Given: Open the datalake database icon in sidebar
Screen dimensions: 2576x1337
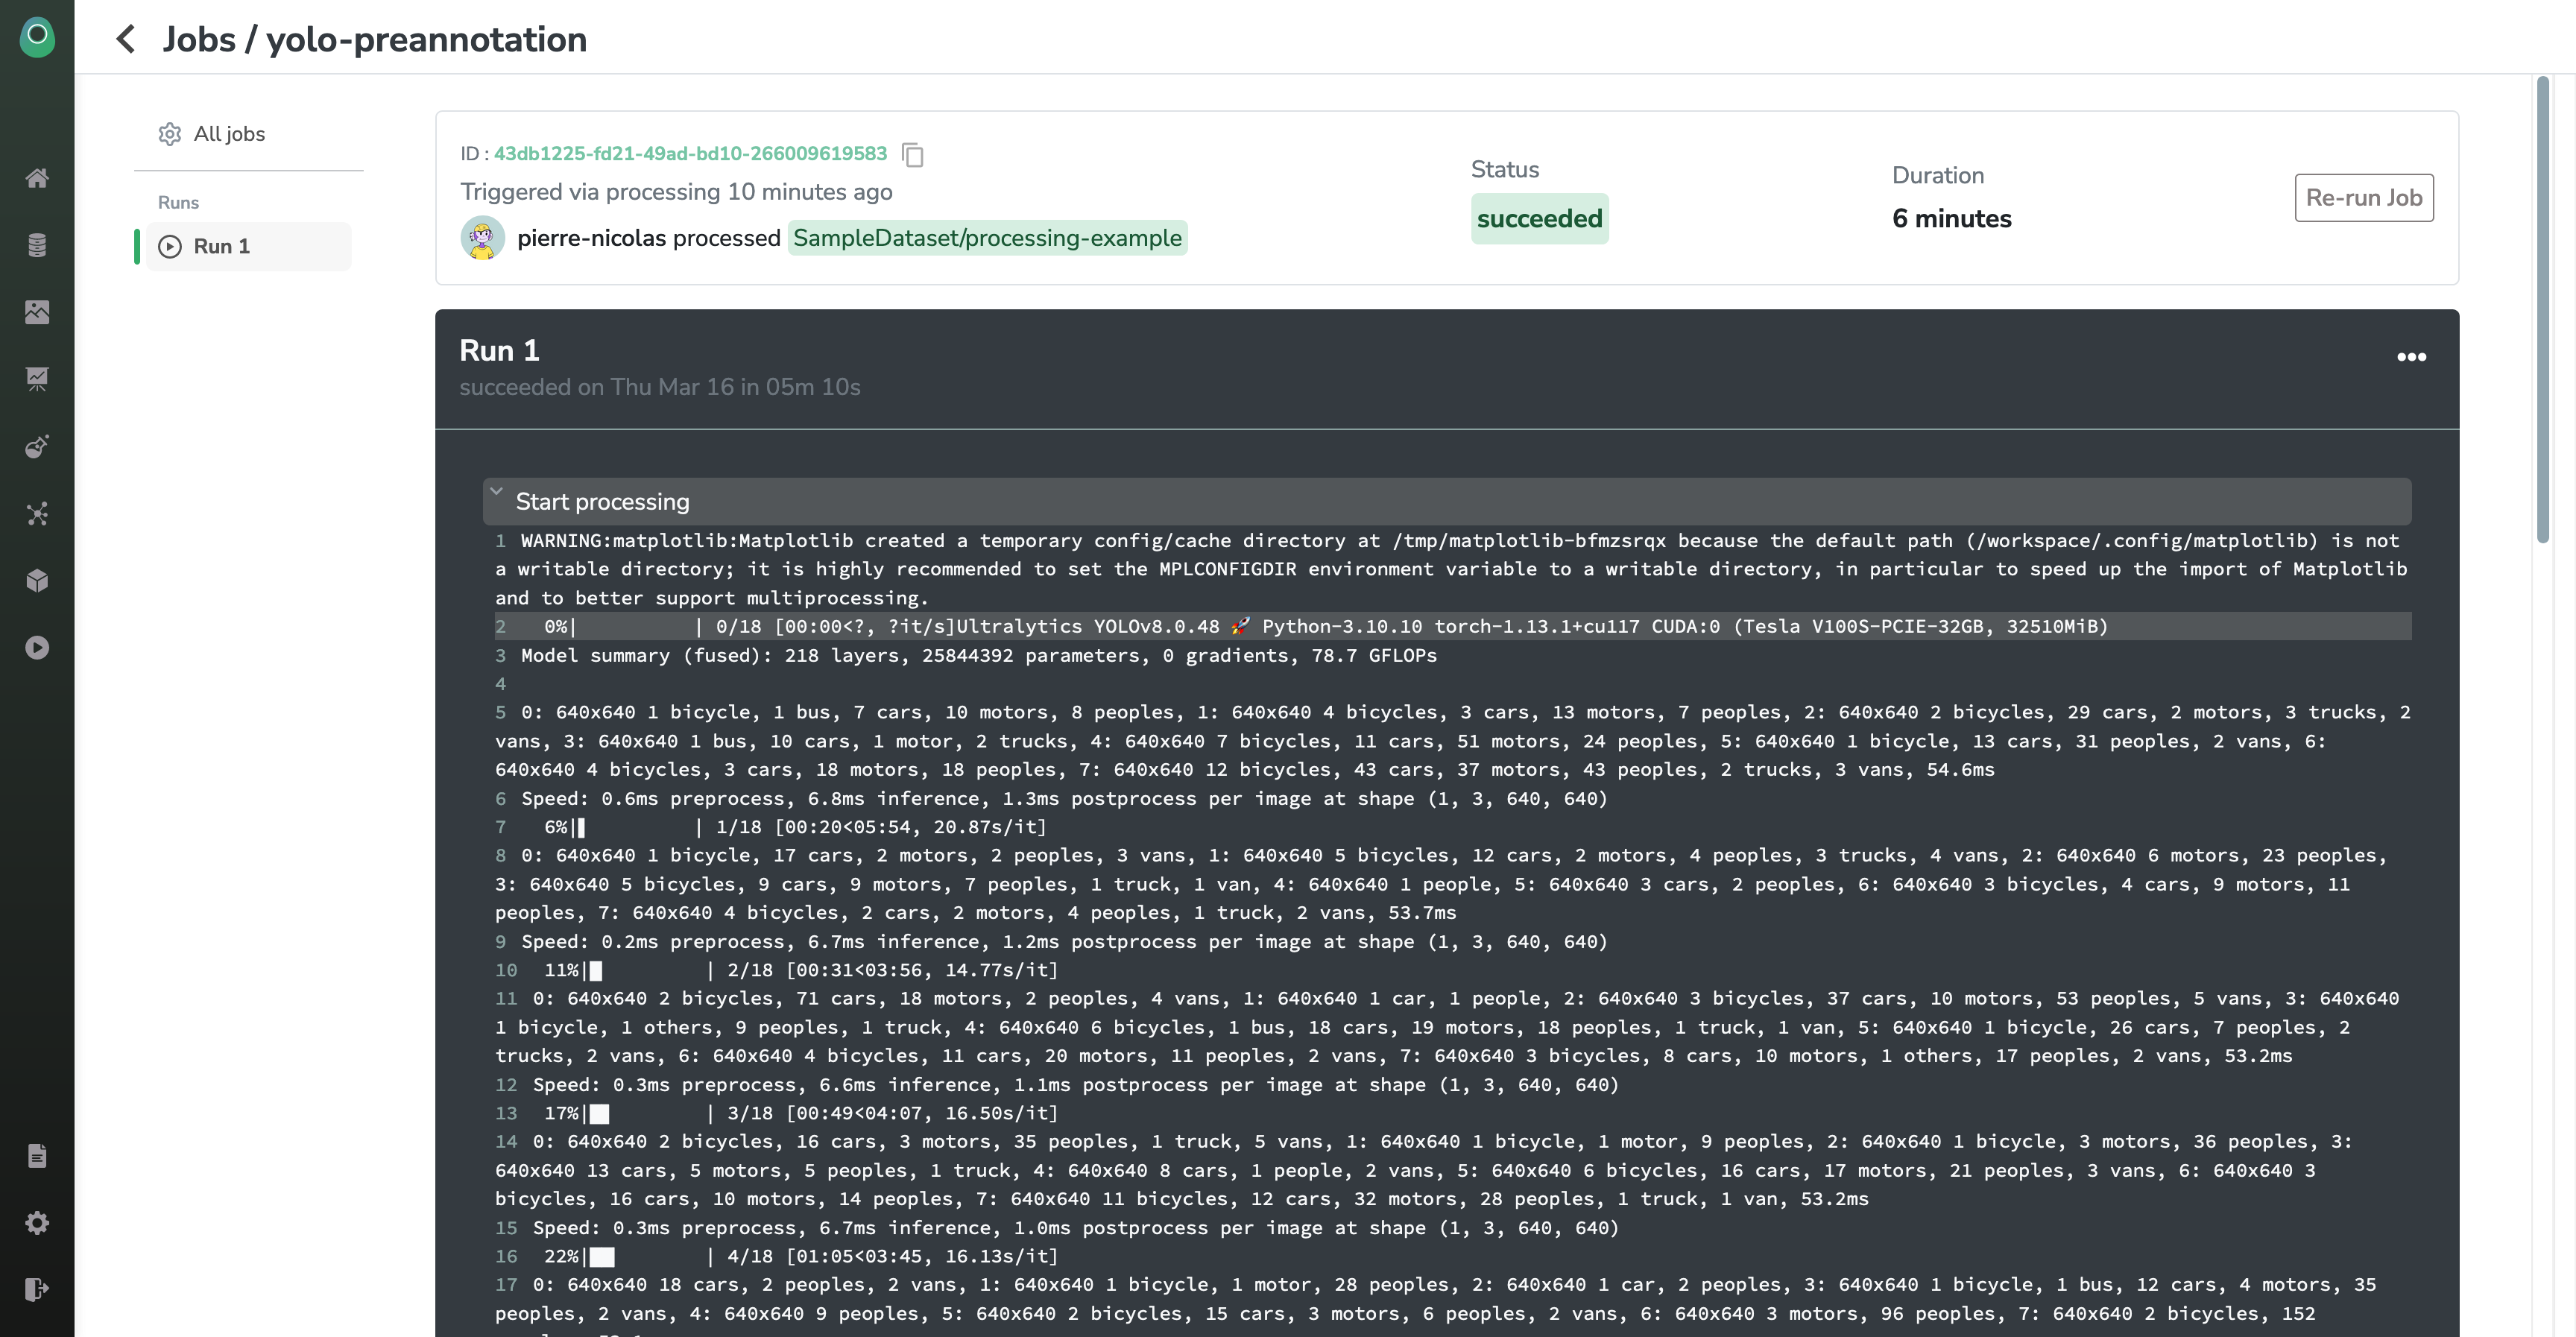Looking at the screenshot, I should click(37, 245).
